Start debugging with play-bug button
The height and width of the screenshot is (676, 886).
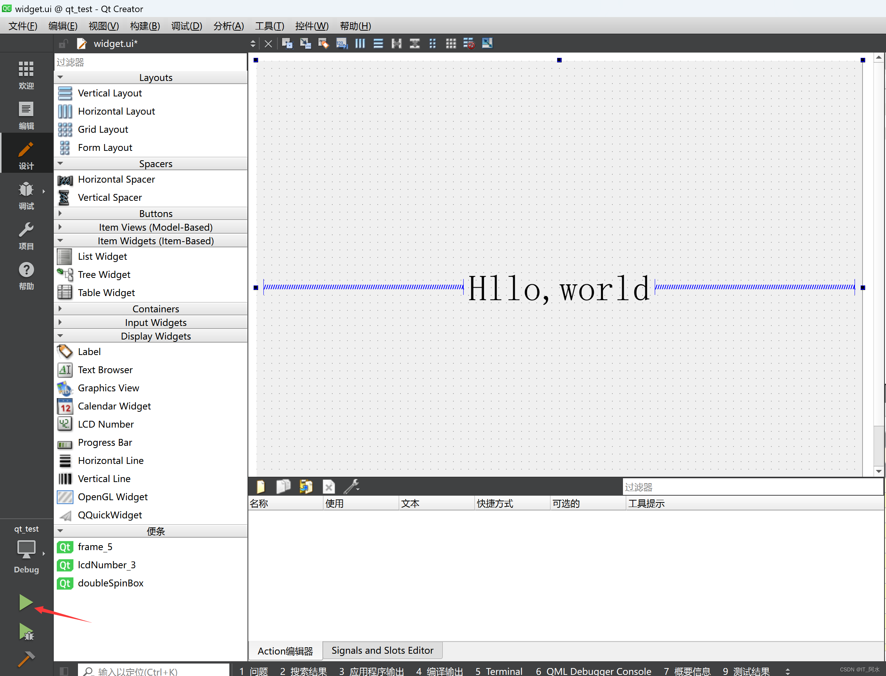(x=26, y=632)
